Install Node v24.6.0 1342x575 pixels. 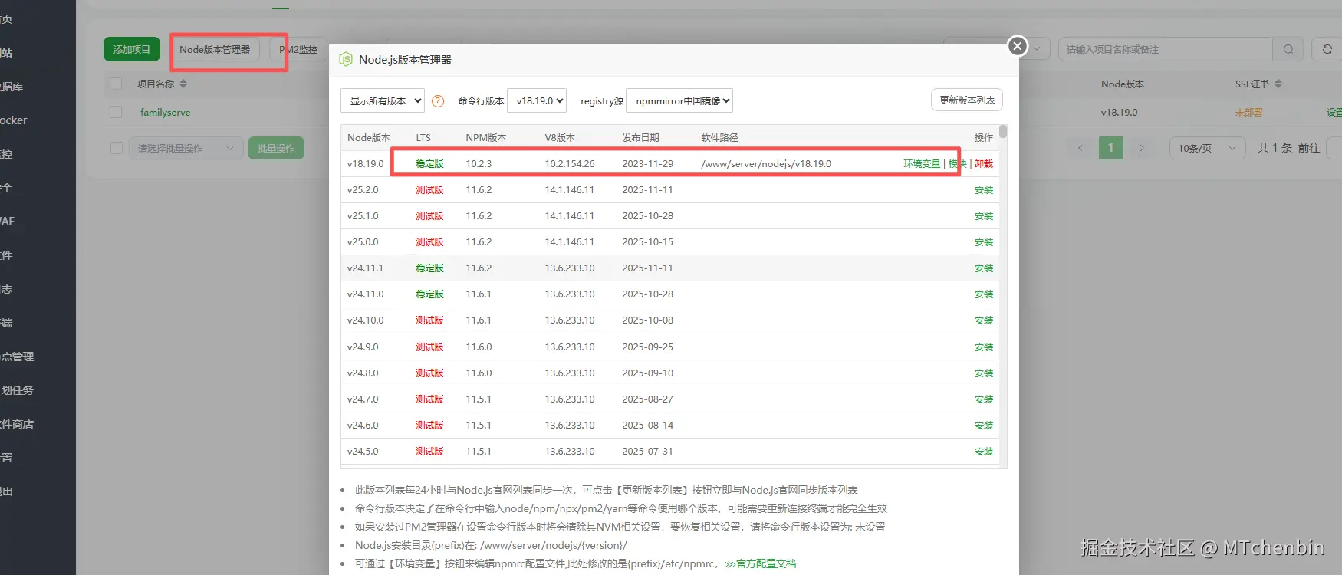(x=984, y=426)
